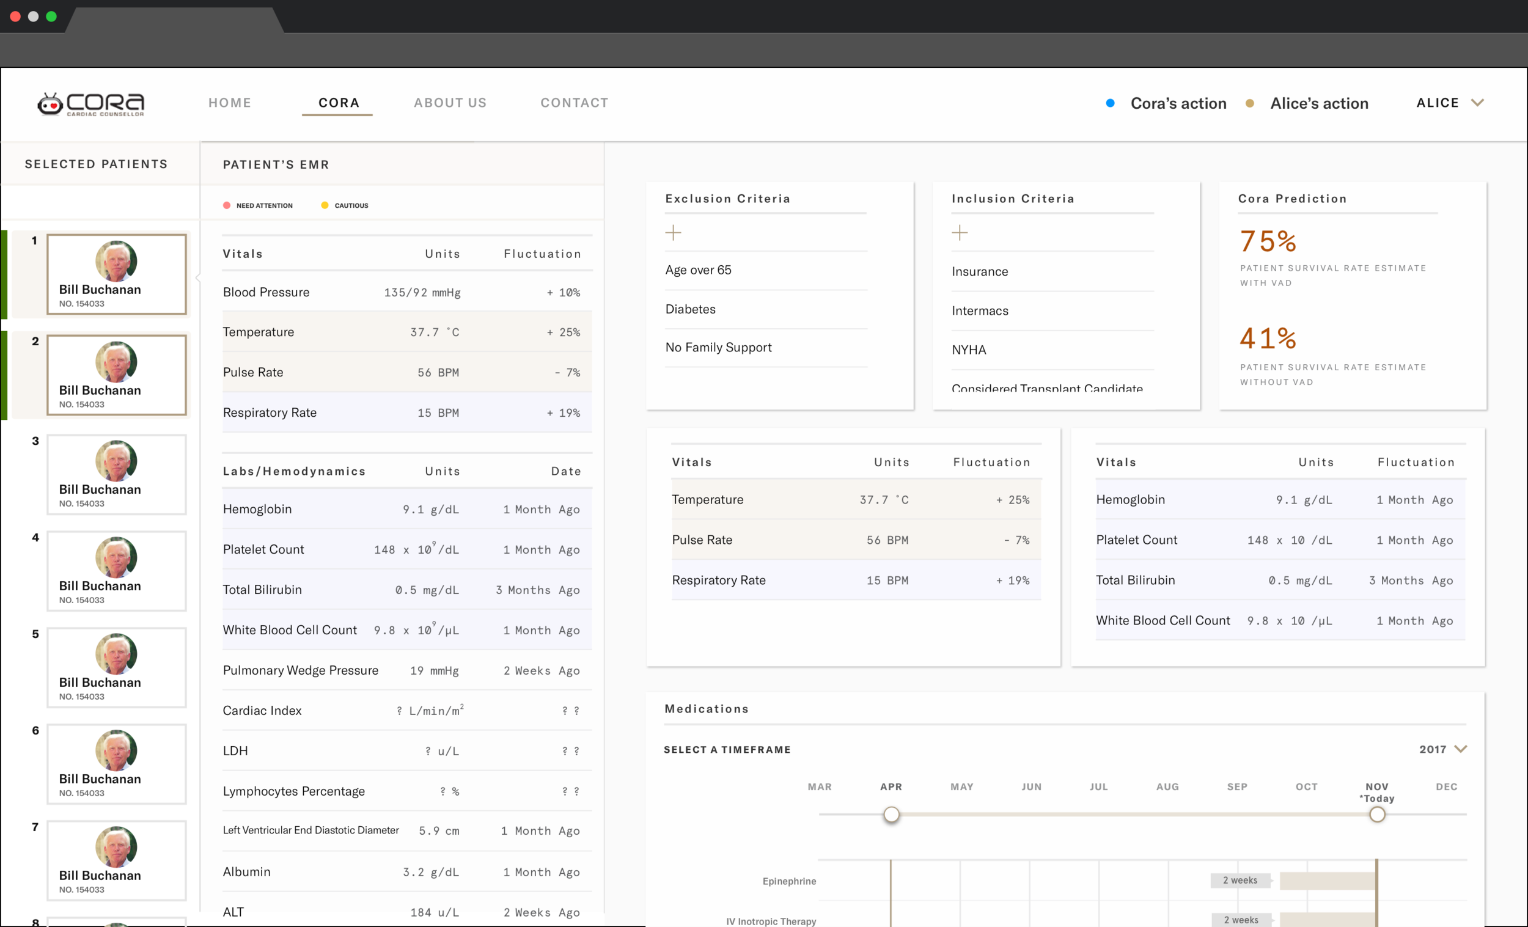
Task: Click the Epinephrine medication bar
Action: point(1328,881)
